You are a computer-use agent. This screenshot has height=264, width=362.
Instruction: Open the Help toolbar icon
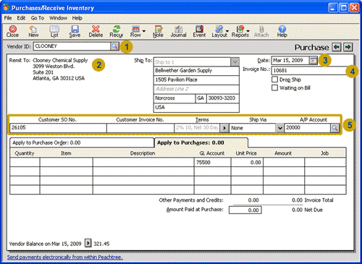coord(282,32)
